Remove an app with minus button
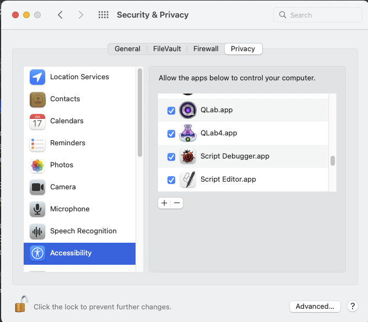368x322 pixels. [177, 203]
